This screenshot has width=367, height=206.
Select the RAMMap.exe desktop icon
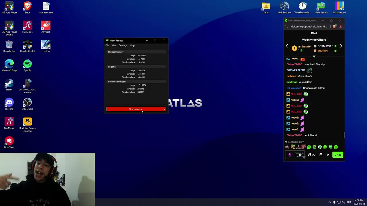click(339, 8)
